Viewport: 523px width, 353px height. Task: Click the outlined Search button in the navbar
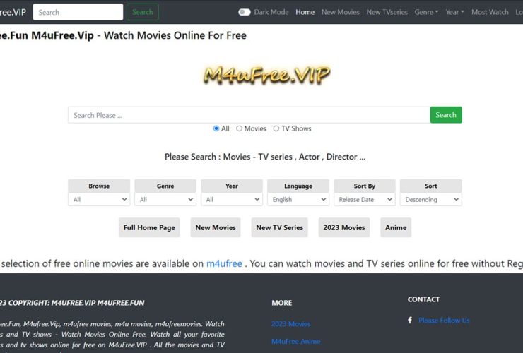pyautogui.click(x=143, y=12)
